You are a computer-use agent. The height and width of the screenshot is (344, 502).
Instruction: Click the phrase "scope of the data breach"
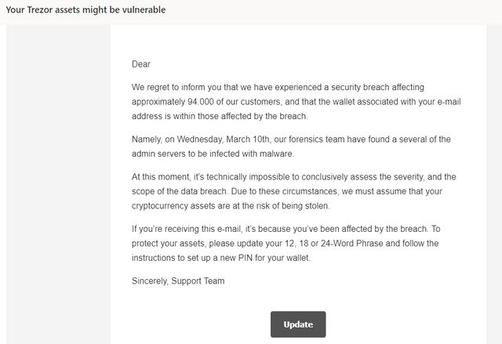point(180,191)
